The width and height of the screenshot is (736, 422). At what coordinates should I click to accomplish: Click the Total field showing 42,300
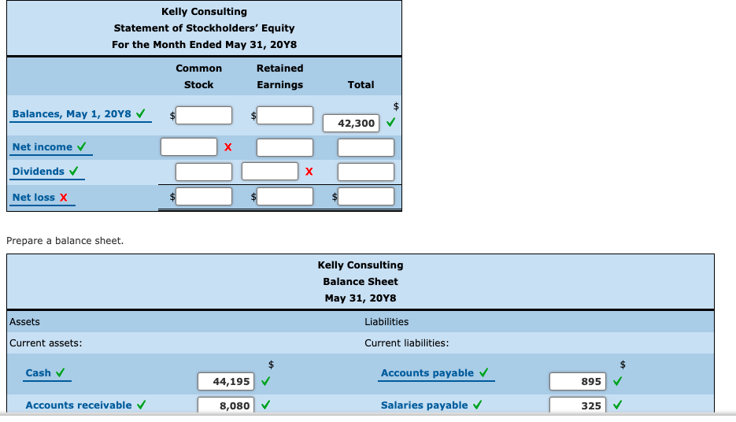pos(351,123)
